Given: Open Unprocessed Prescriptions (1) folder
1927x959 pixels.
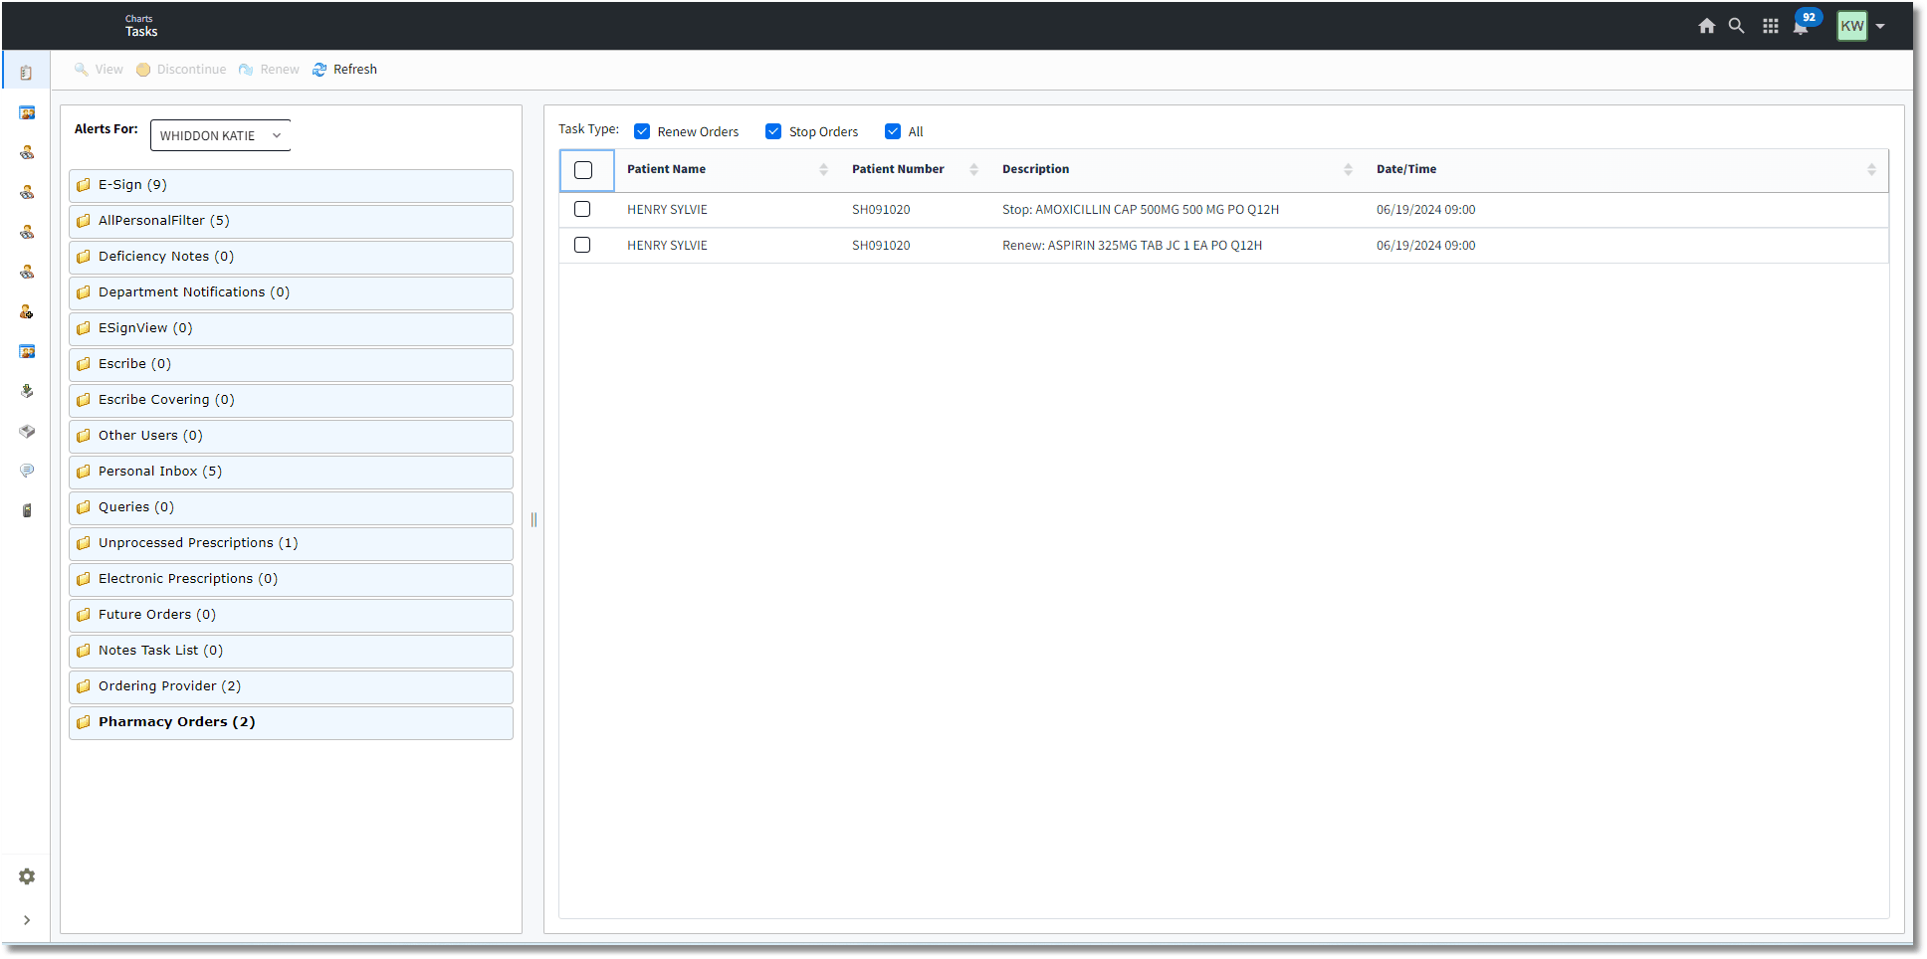Looking at the screenshot, I should (x=291, y=543).
